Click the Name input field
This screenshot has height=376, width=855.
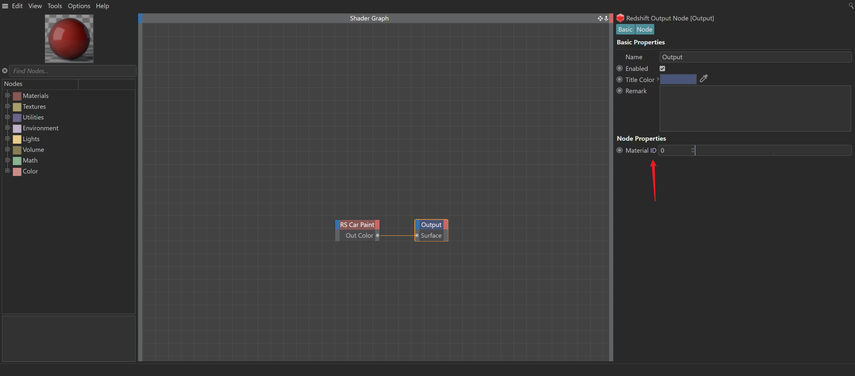pos(755,57)
